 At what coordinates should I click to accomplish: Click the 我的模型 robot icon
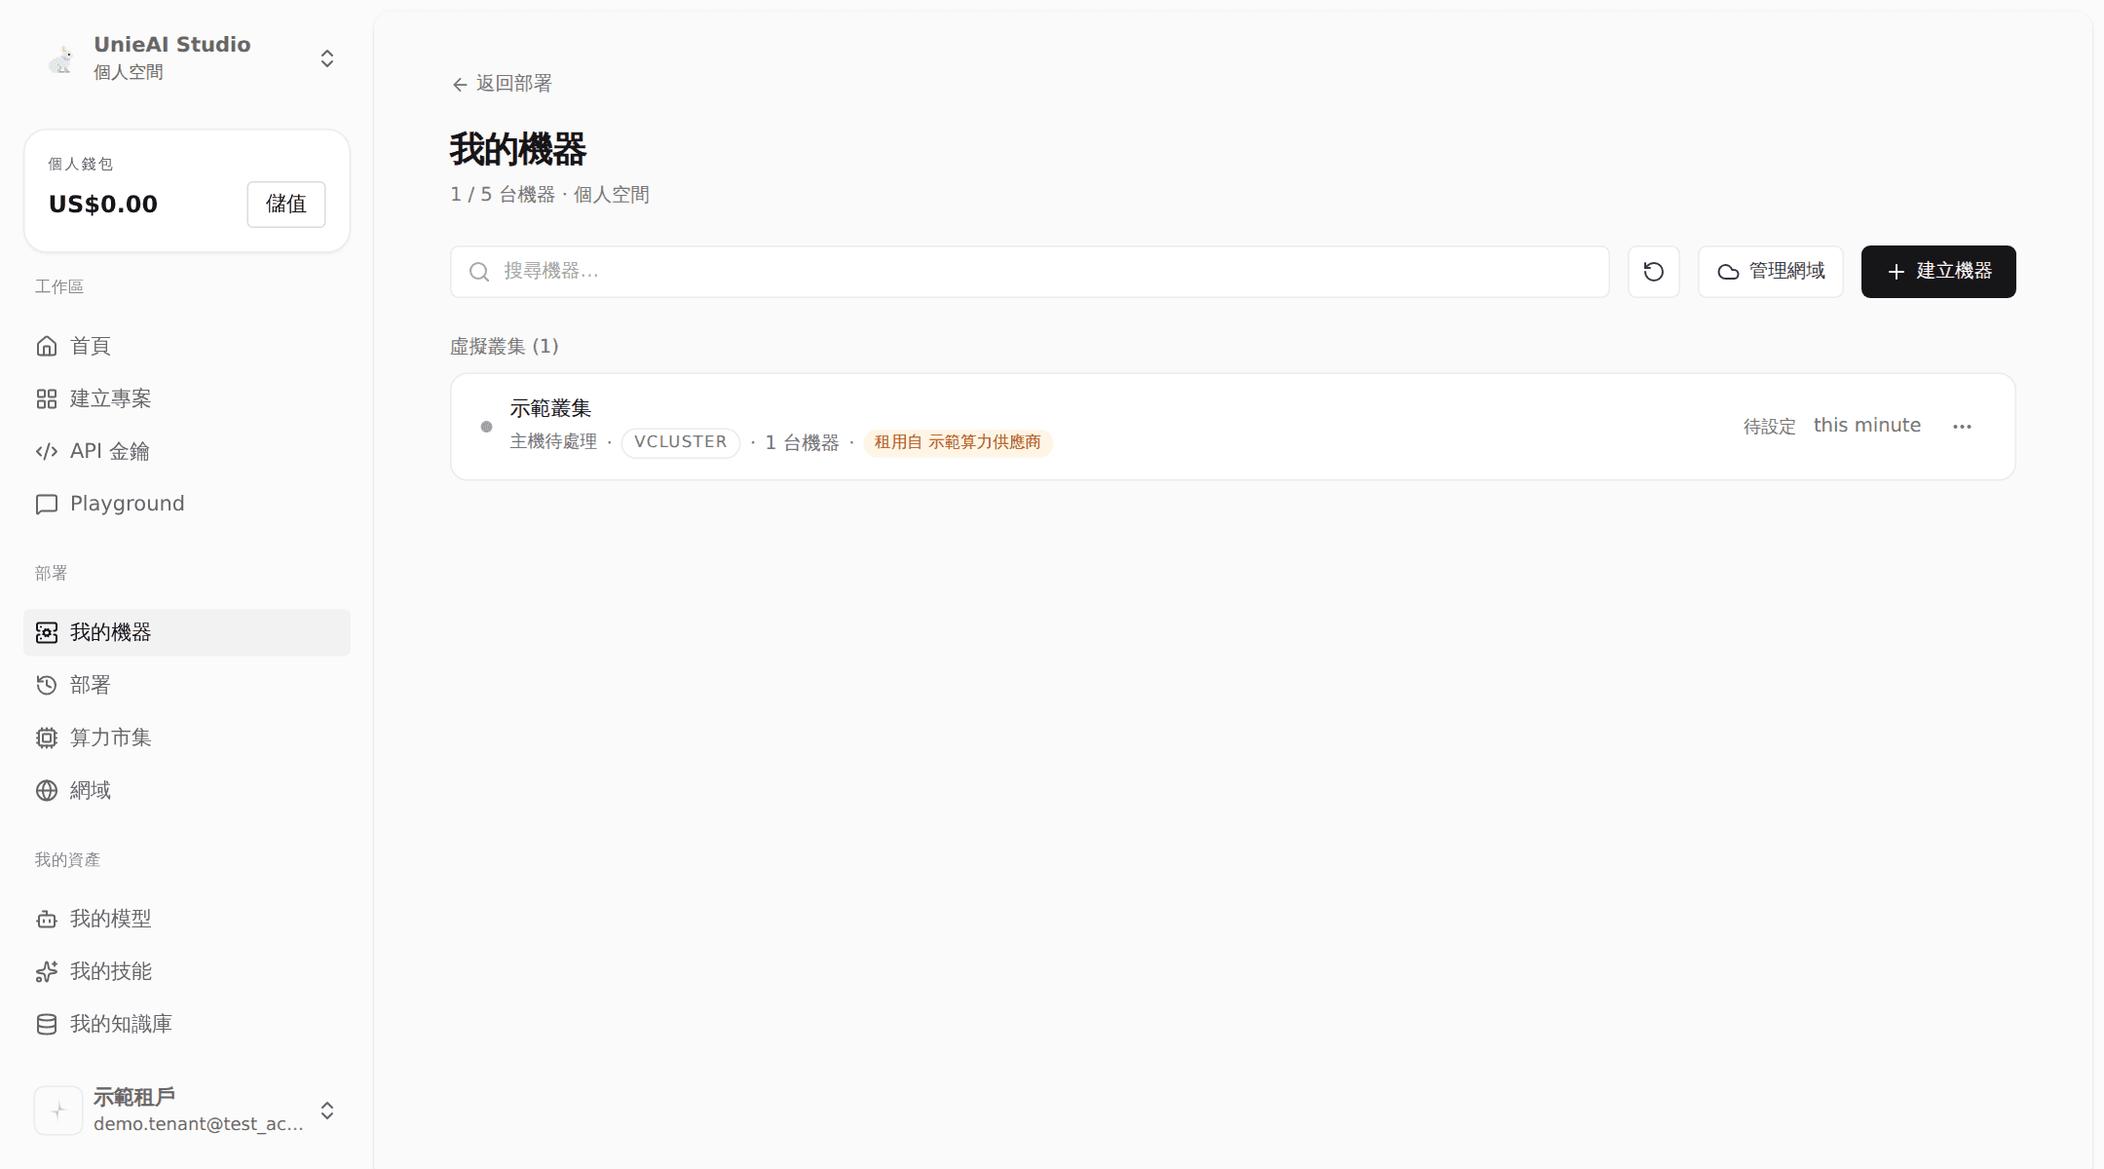[47, 919]
